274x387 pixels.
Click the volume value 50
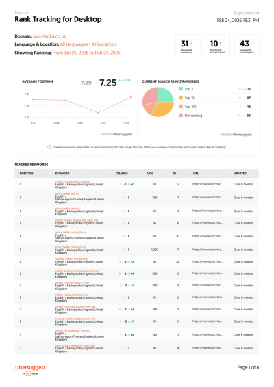155,236
